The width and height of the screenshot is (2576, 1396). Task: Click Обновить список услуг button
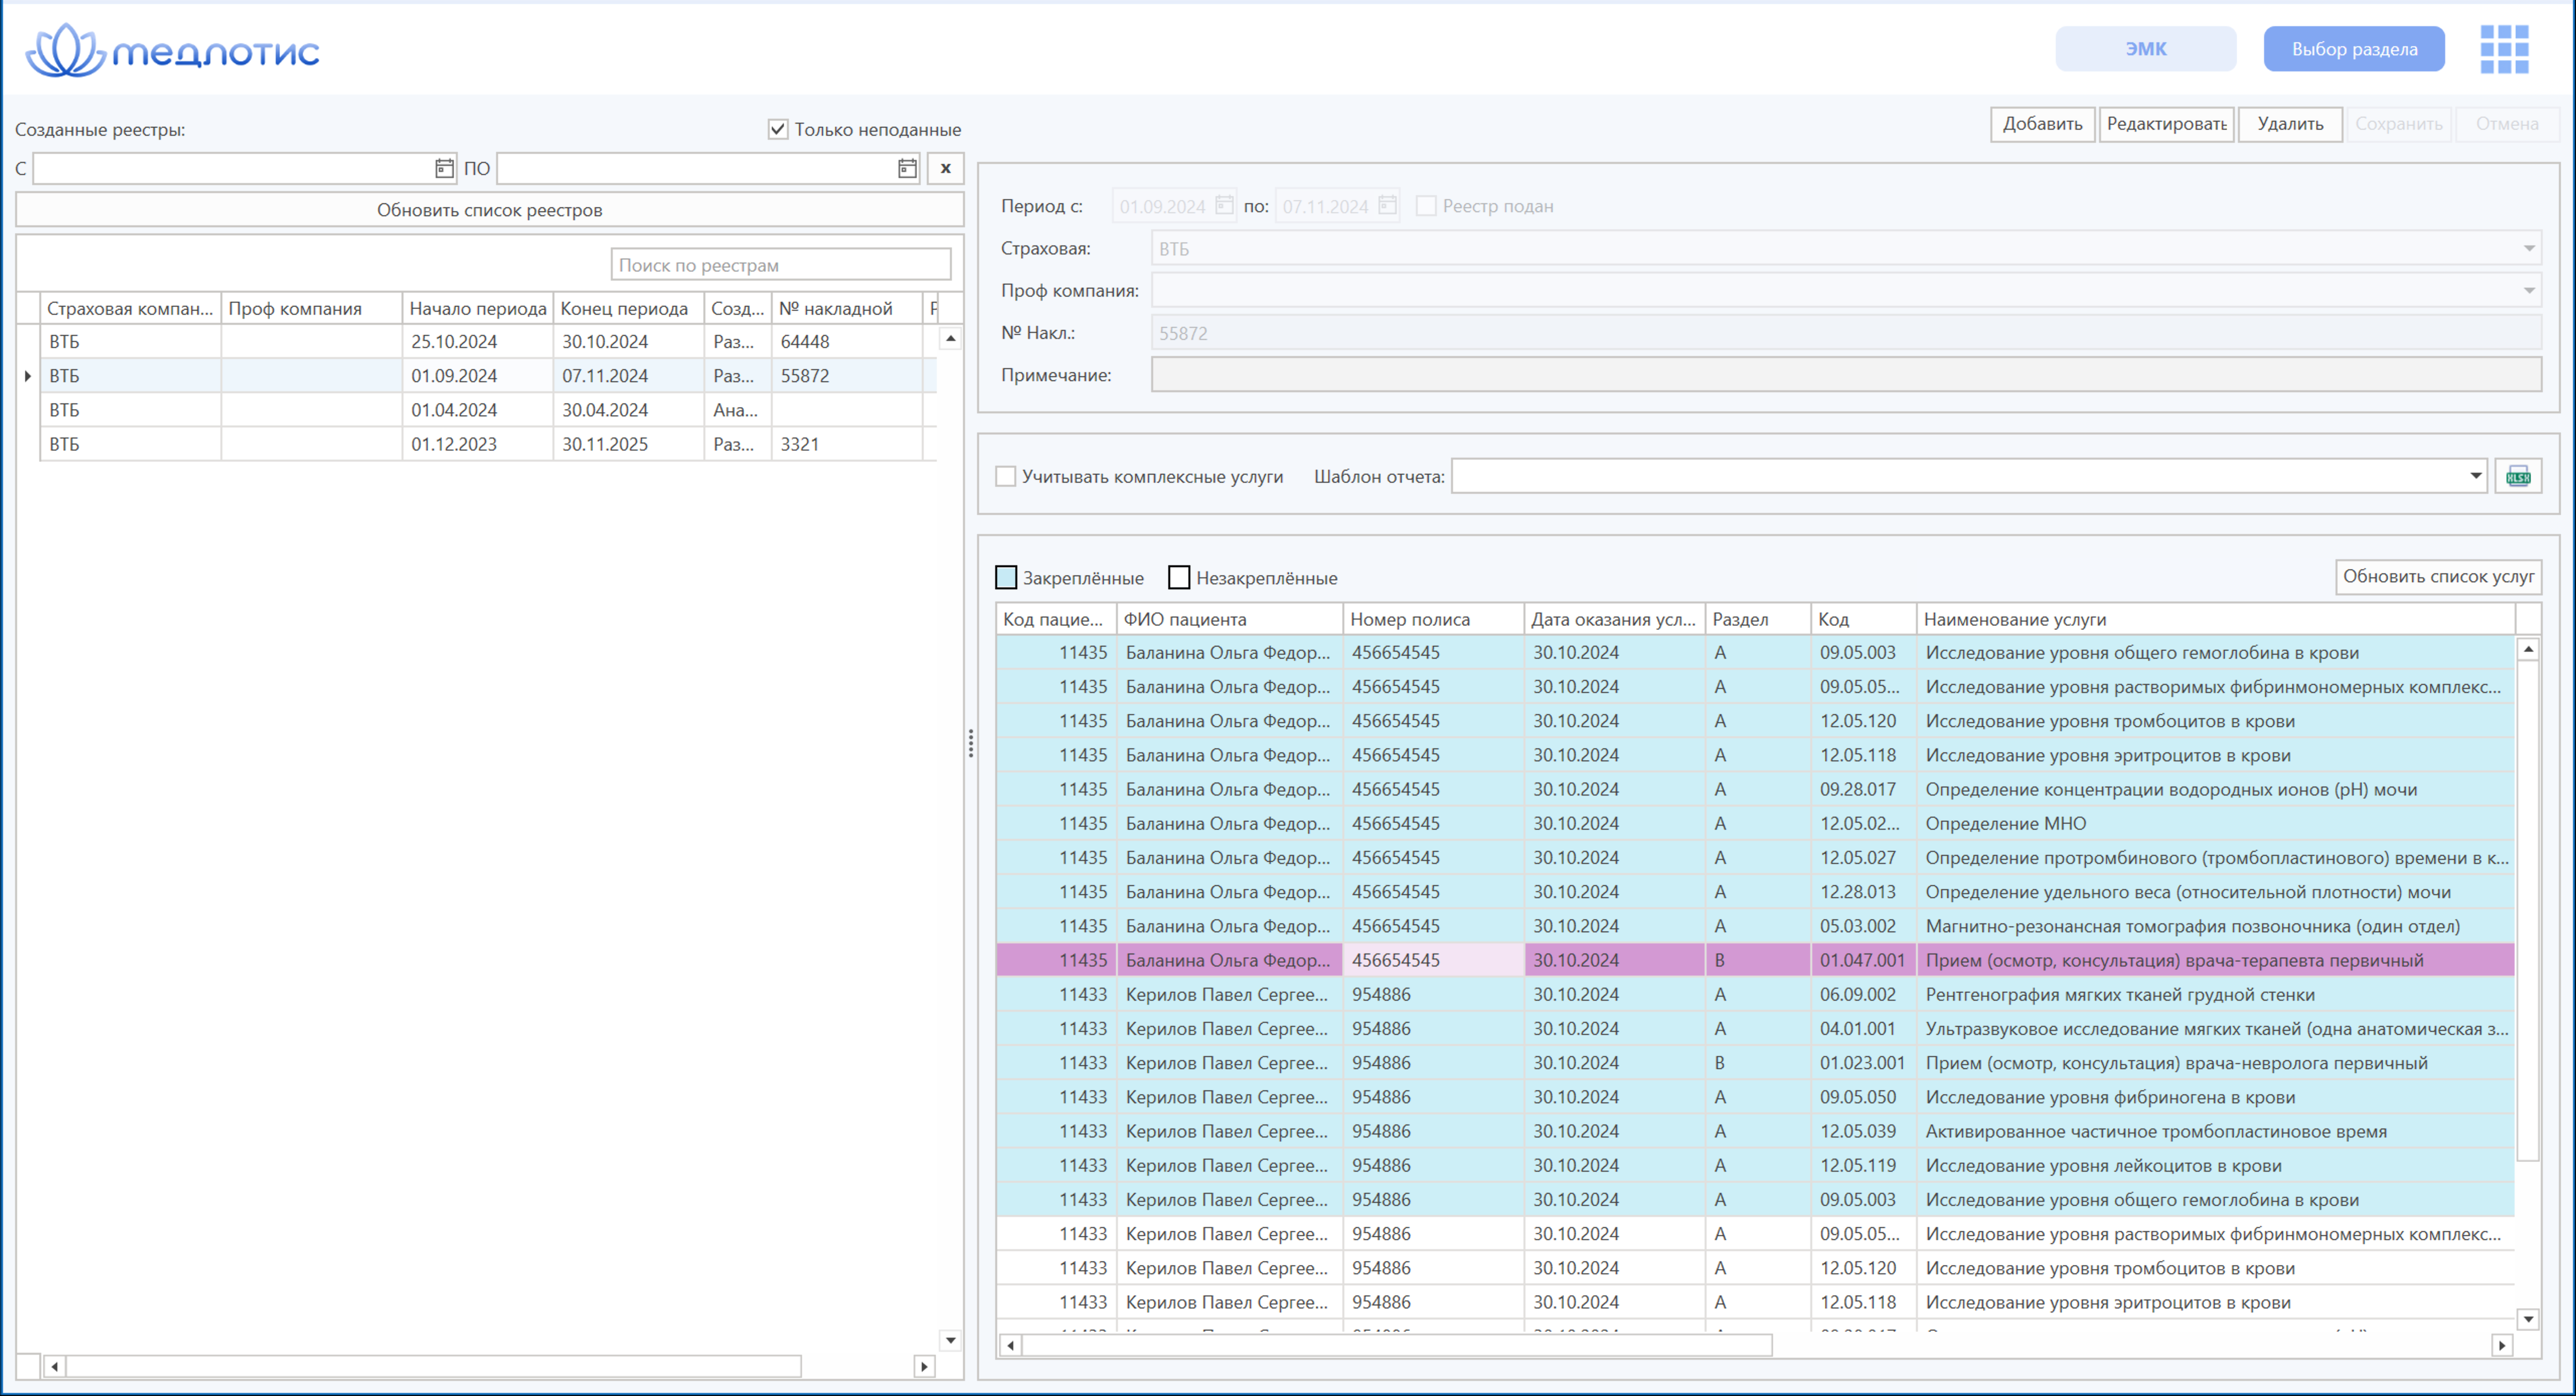point(2438,577)
